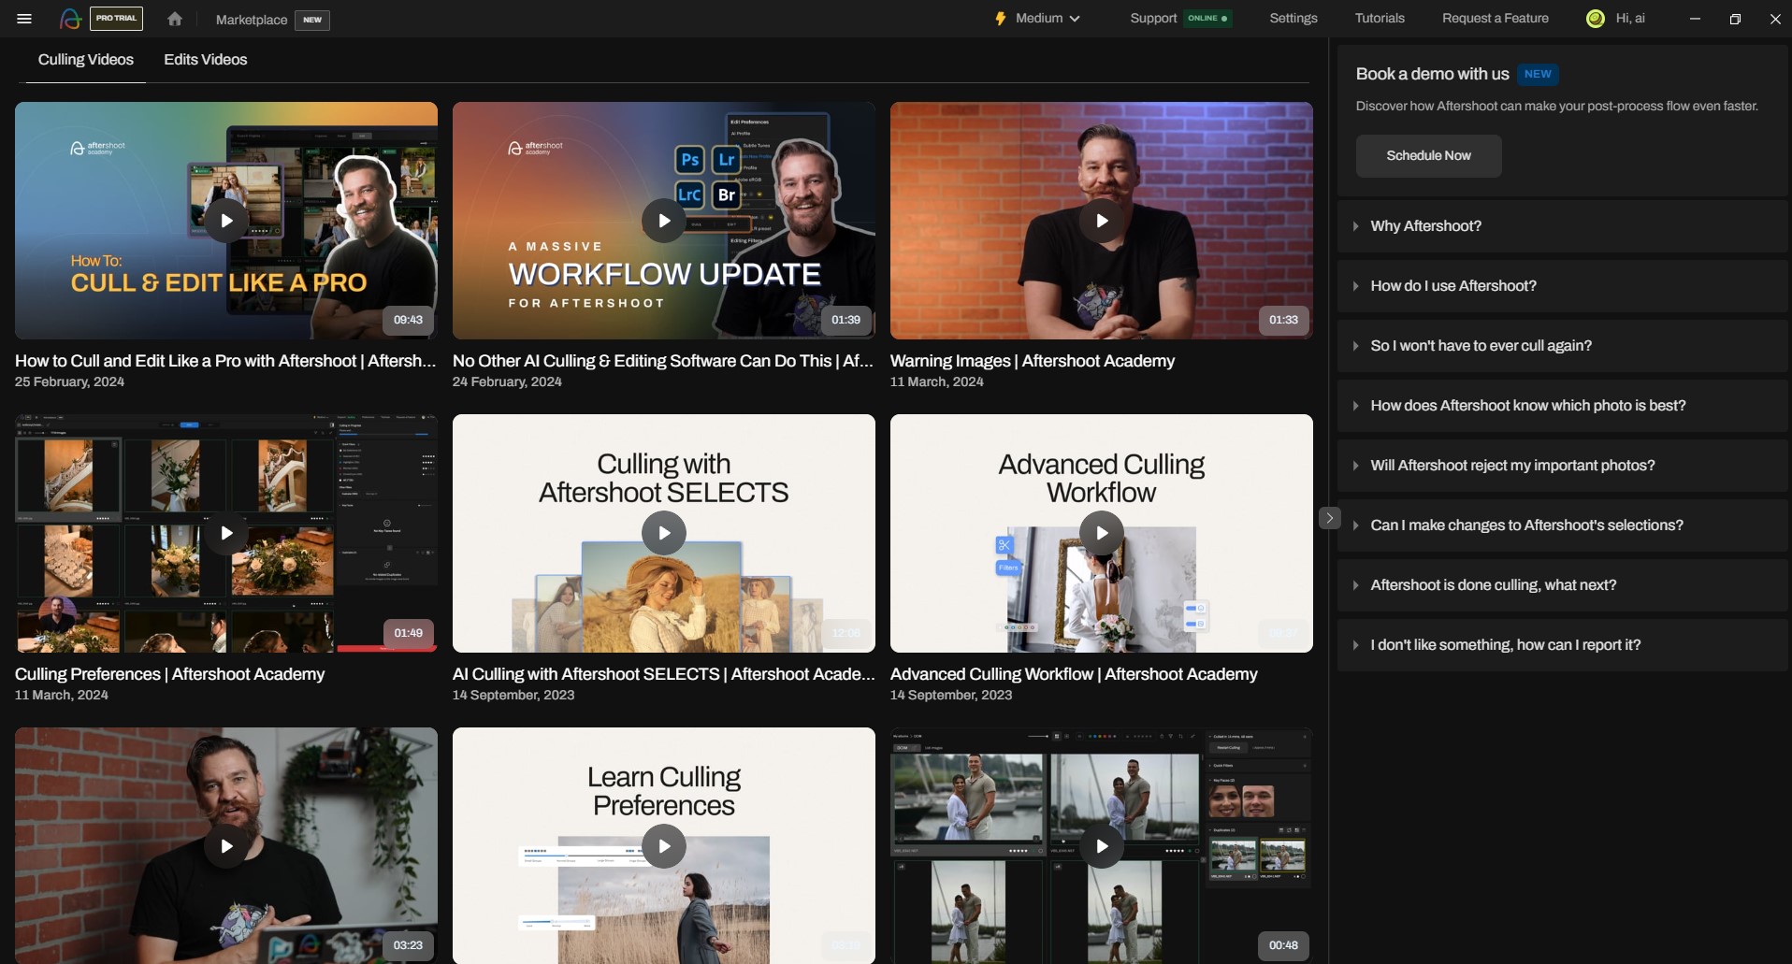The image size is (1792, 964).
Task: Click the 24 February, 2024 date
Action: [507, 381]
